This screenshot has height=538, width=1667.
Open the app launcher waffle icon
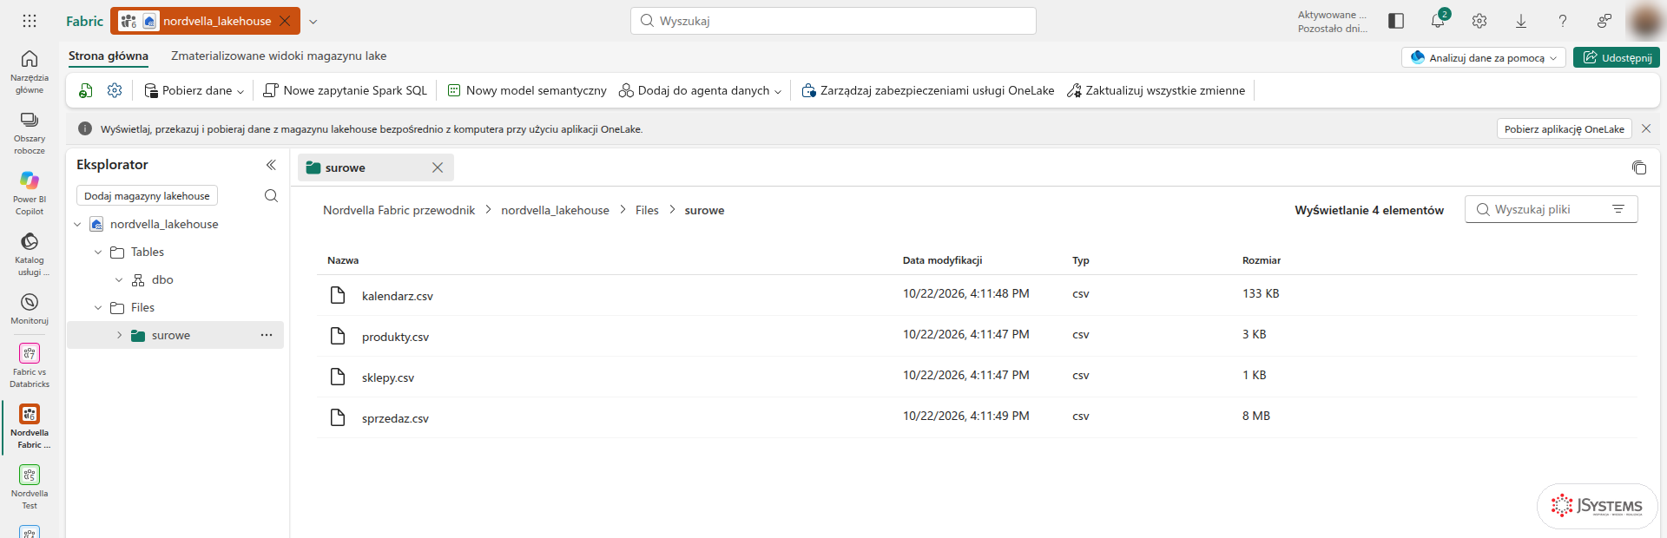(x=30, y=21)
